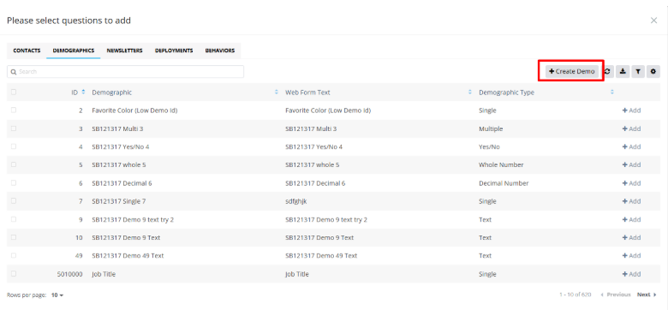
Task: Click the Previous page link
Action: pyautogui.click(x=615, y=295)
